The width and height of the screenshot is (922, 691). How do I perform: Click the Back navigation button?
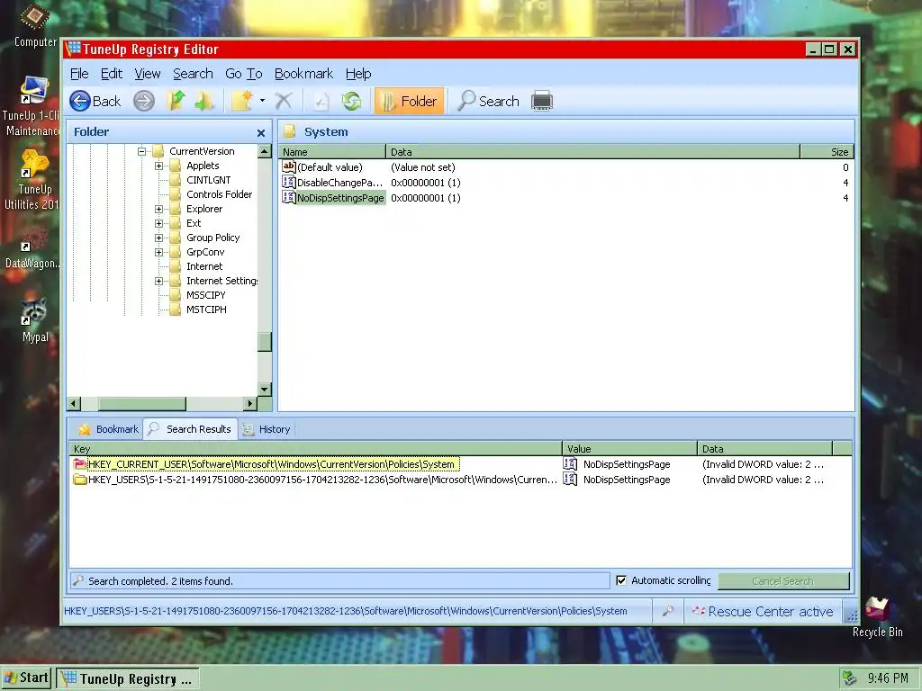95,101
